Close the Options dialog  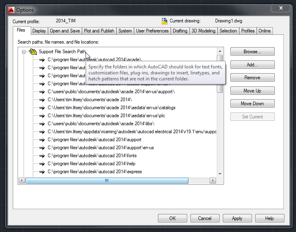click(x=281, y=8)
